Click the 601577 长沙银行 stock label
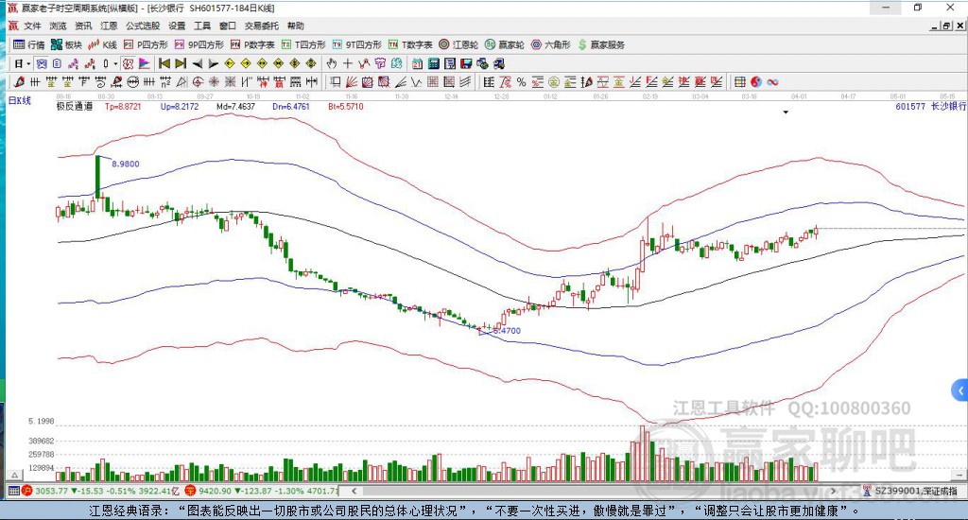The width and height of the screenshot is (968, 520). point(930,106)
